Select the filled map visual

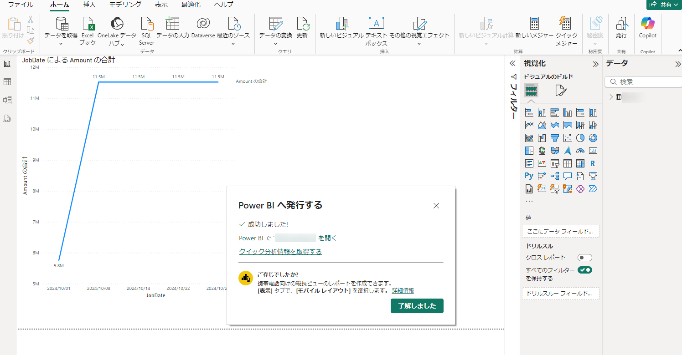pyautogui.click(x=554, y=151)
